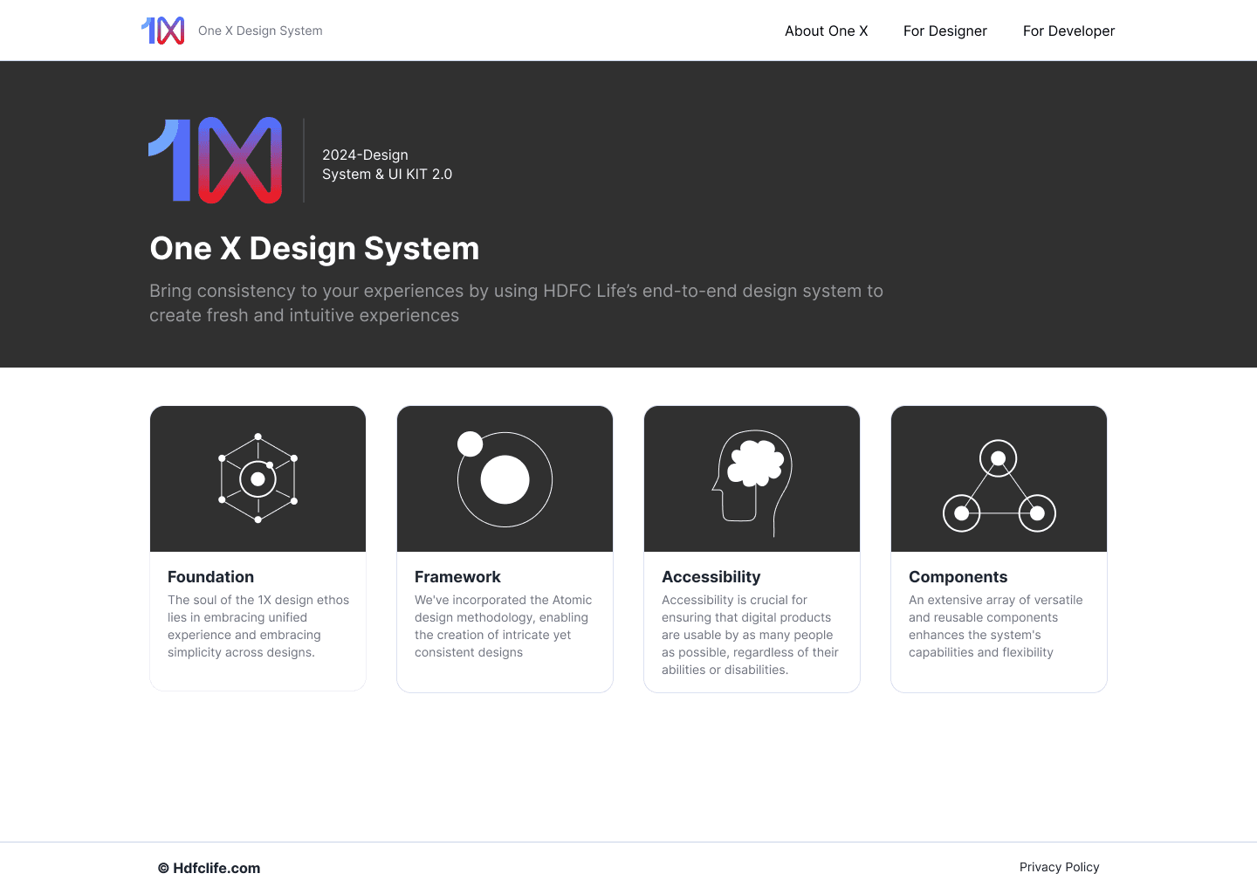
Task: Click the Components description about reusable components
Action: 995,626
